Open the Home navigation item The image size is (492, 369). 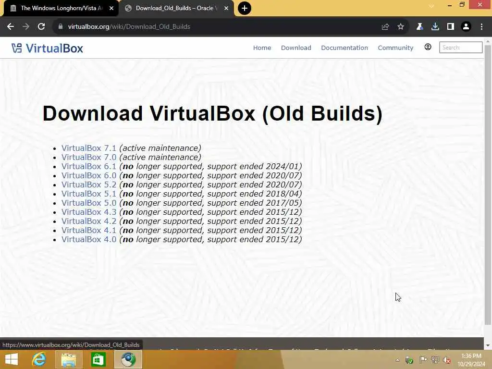[x=262, y=48]
